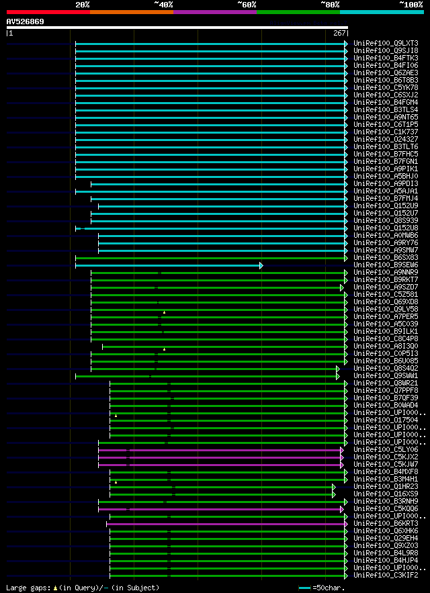The width and height of the screenshot is (430, 593).
Task: Select the UniRef100_A8I3Q0 label
Action: [x=386, y=347]
